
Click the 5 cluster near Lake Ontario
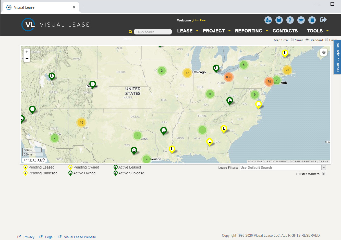(x=244, y=65)
